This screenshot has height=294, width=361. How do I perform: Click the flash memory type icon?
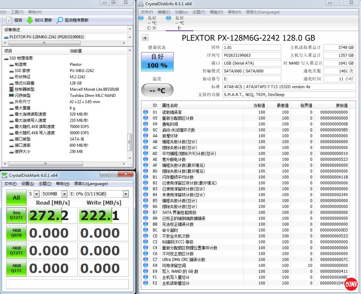pyautogui.click(x=11, y=95)
